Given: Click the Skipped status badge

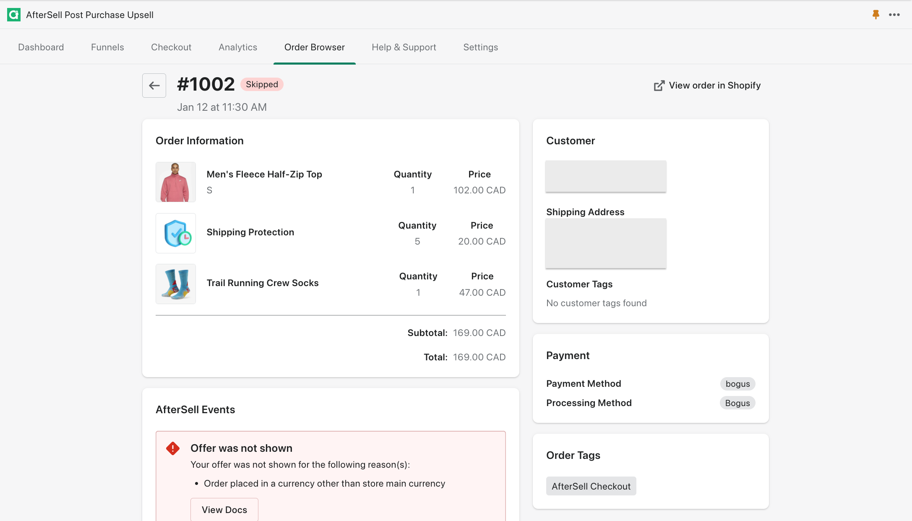Looking at the screenshot, I should click(x=262, y=84).
